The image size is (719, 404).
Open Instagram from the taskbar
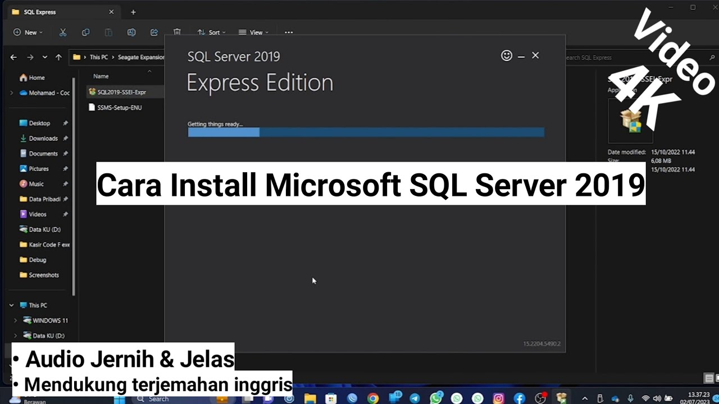(498, 399)
